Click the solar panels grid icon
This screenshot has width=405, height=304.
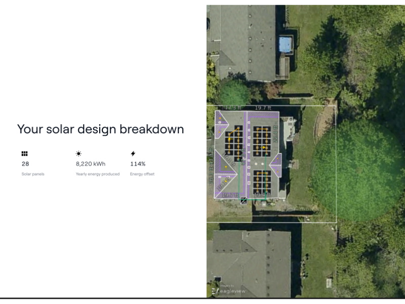24,154
